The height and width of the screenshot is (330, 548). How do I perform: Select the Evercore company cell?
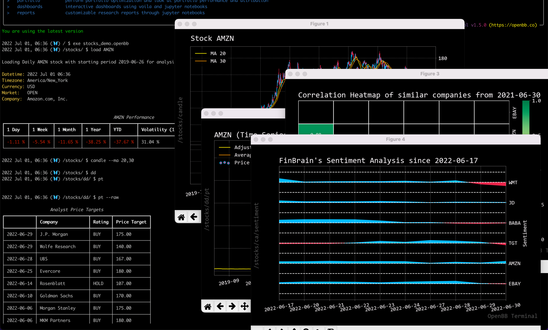pyautogui.click(x=63, y=271)
